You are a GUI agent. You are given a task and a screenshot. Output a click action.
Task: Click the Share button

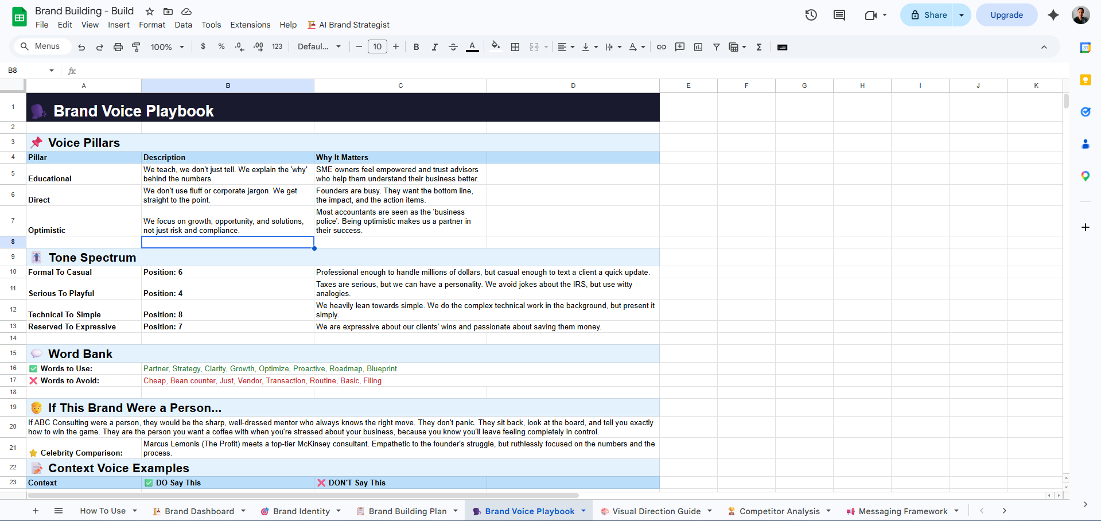928,15
